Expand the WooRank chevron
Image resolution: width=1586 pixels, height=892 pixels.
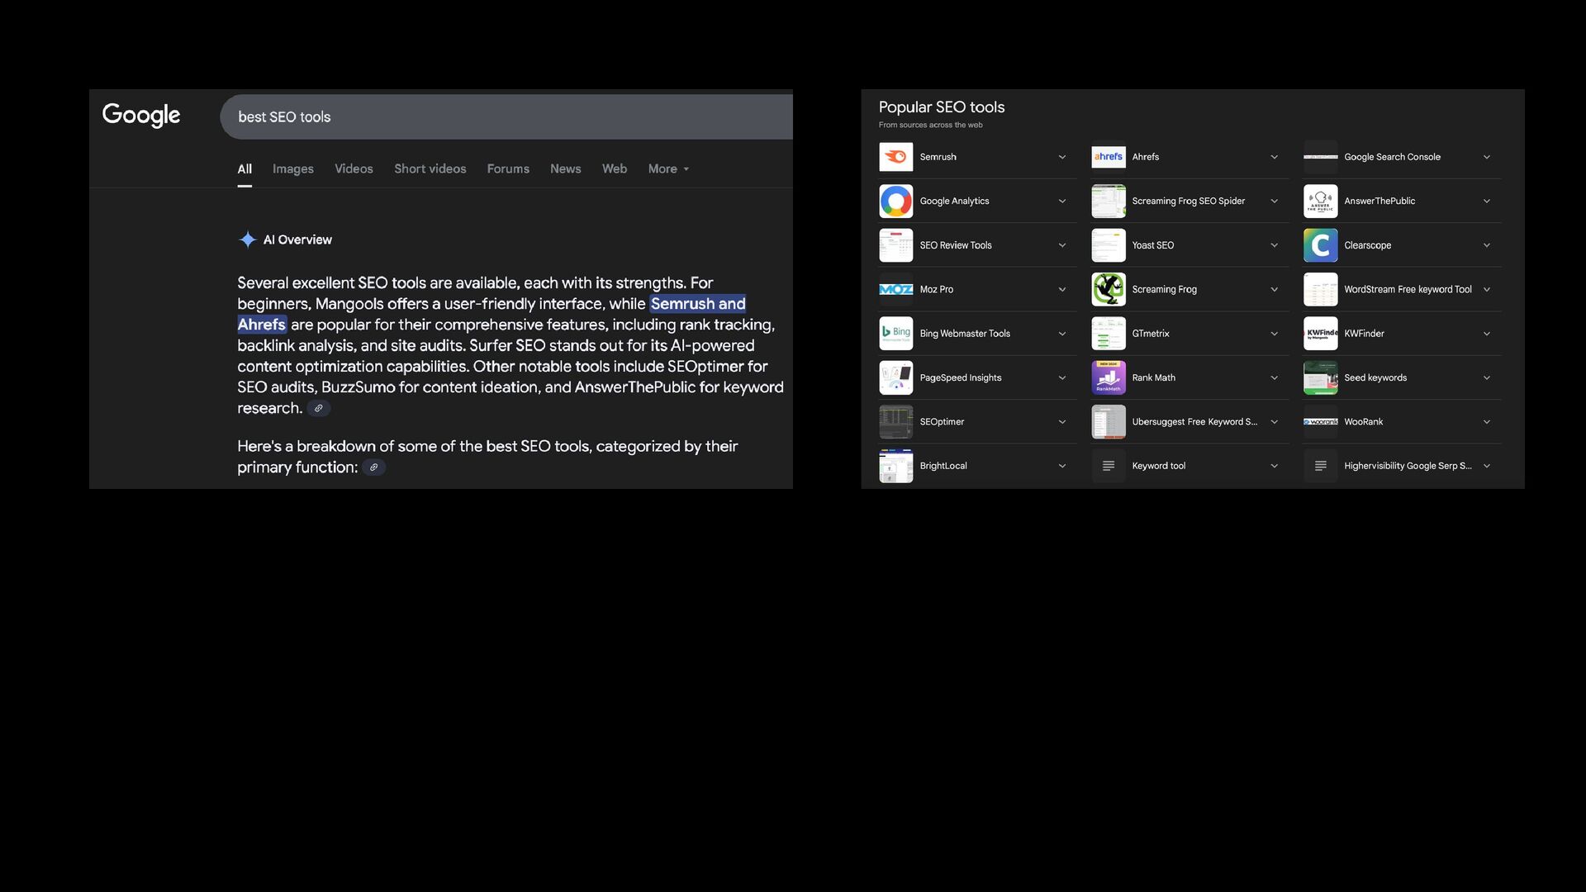(1486, 422)
